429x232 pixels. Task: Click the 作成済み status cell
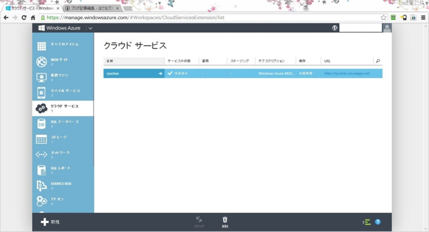pyautogui.click(x=181, y=73)
